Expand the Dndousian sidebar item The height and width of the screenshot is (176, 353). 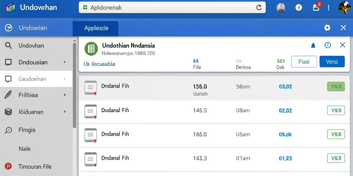tap(65, 62)
